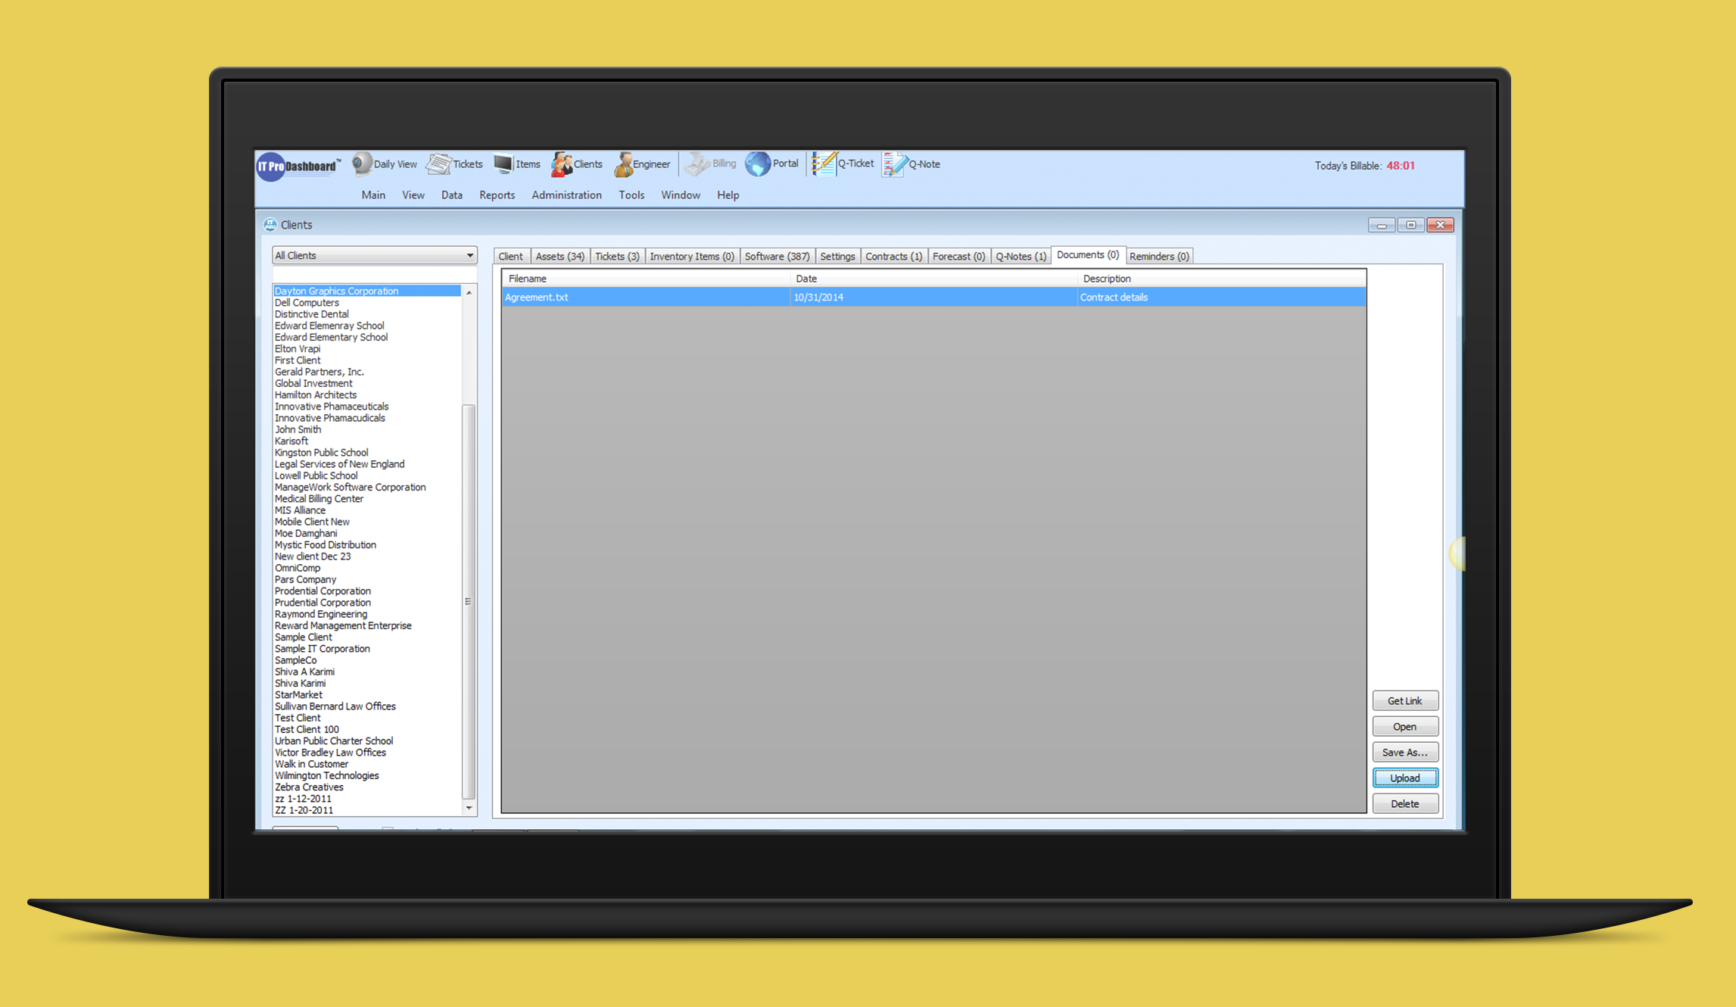Open the Administration menu
The width and height of the screenshot is (1736, 1007).
pyautogui.click(x=566, y=195)
